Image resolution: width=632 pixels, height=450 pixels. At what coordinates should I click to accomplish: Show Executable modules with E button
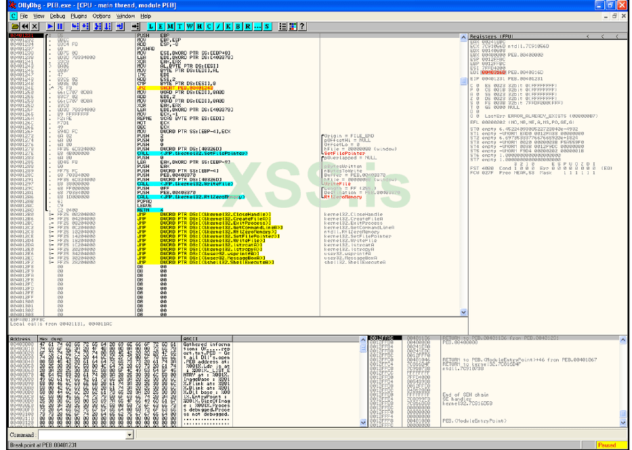coord(161,26)
